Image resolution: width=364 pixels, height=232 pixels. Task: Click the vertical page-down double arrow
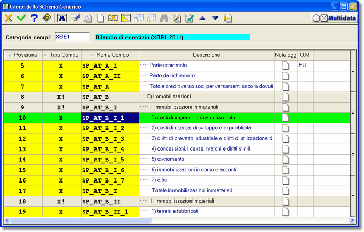pos(353,154)
